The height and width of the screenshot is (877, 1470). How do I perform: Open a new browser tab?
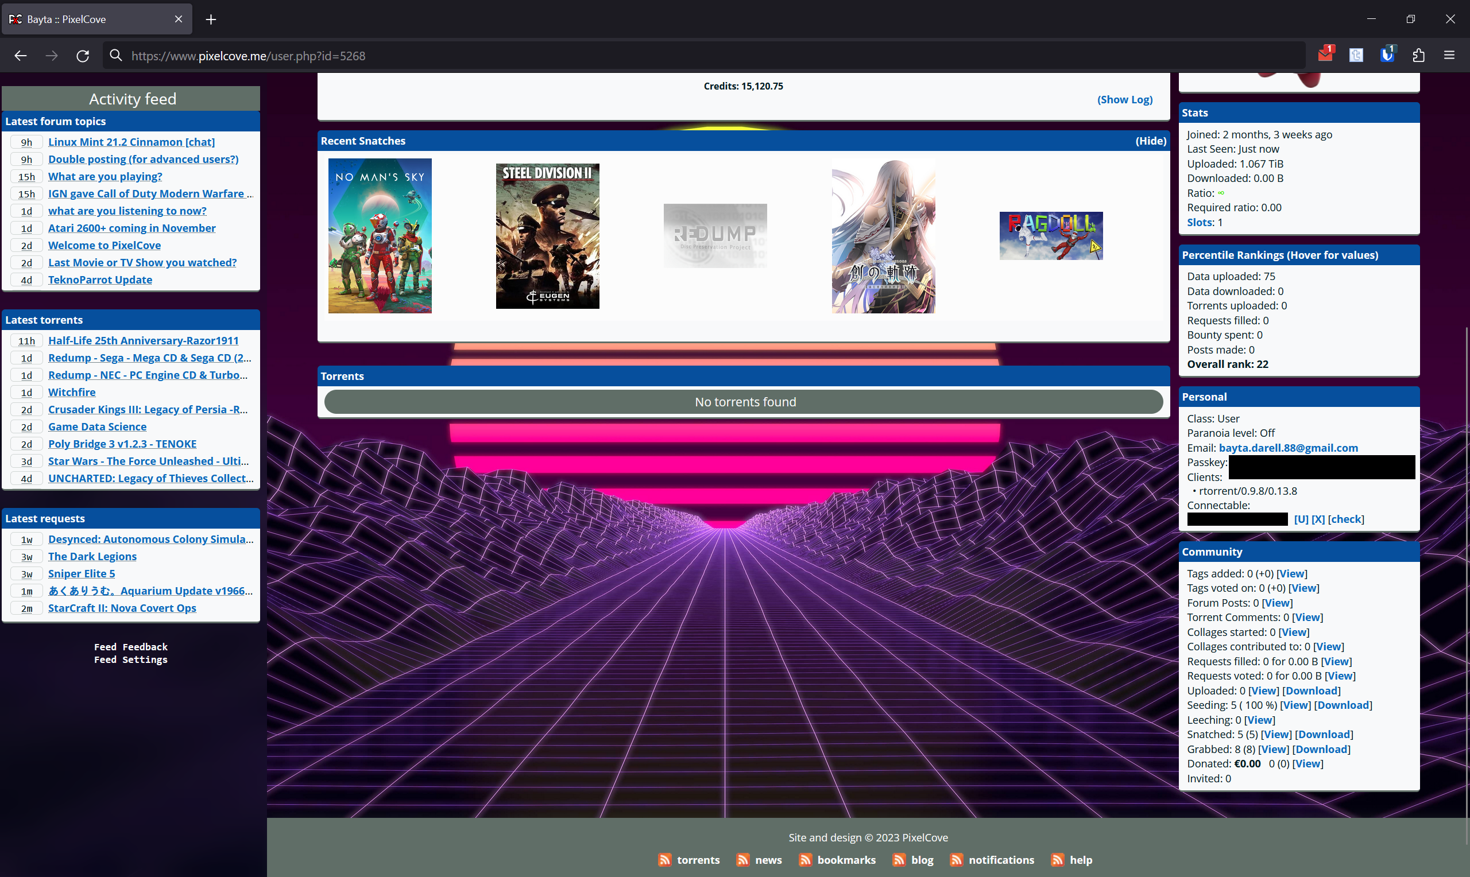pyautogui.click(x=211, y=20)
